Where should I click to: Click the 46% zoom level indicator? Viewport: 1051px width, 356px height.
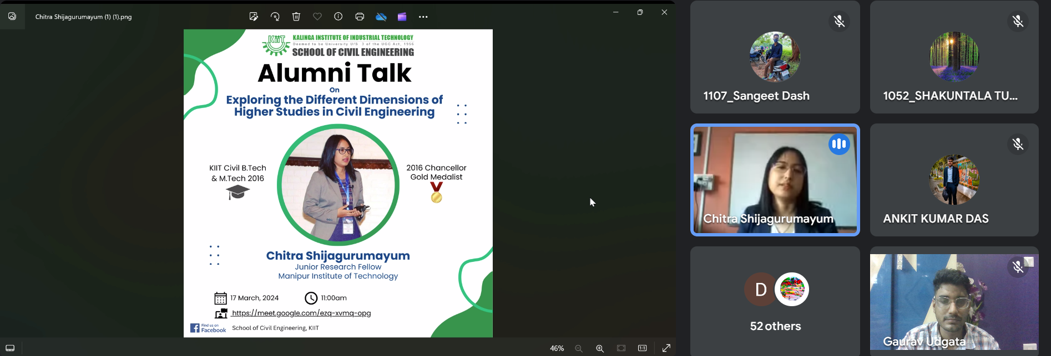click(x=557, y=348)
